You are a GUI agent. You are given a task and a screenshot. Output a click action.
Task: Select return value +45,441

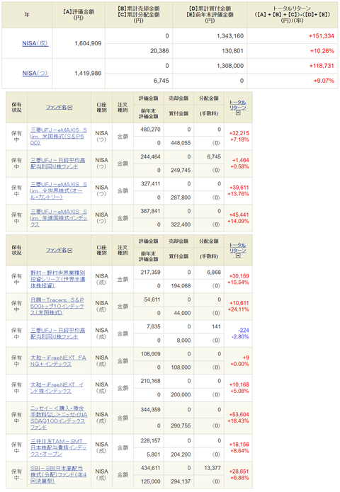coord(239,215)
